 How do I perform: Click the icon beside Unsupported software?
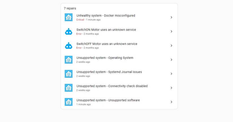point(69,102)
